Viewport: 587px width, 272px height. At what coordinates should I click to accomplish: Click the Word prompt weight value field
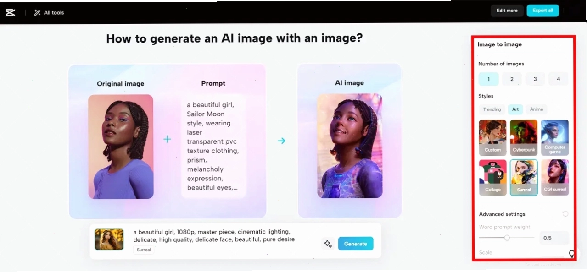[554, 238]
